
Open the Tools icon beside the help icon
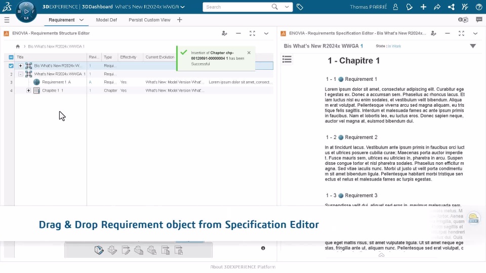pyautogui.click(x=465, y=7)
